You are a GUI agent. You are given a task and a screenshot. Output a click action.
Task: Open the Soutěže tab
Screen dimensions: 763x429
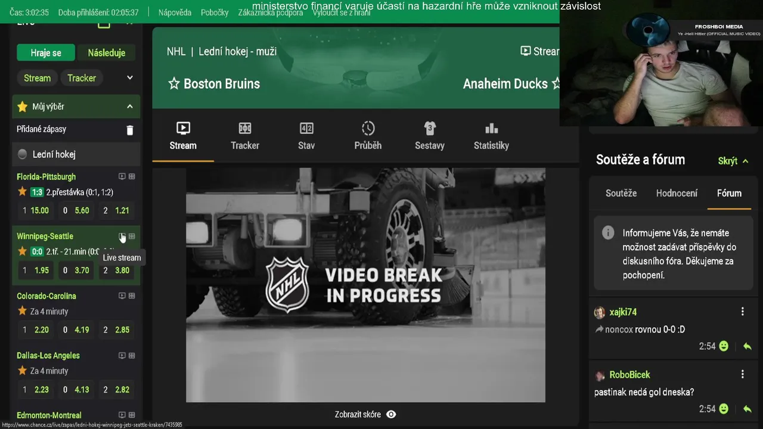tap(621, 193)
